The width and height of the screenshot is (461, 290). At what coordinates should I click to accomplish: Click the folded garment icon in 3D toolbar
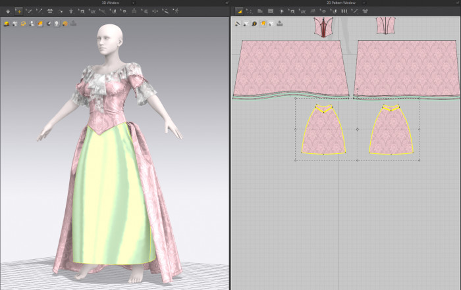50,11
